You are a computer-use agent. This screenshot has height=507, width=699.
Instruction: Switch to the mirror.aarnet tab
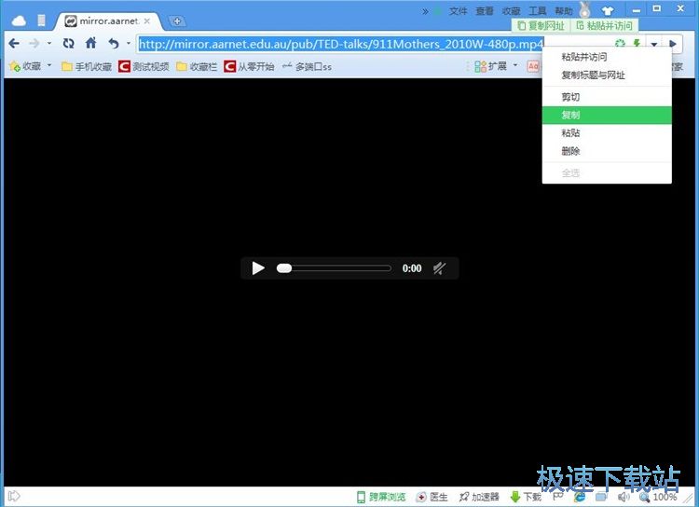click(107, 21)
